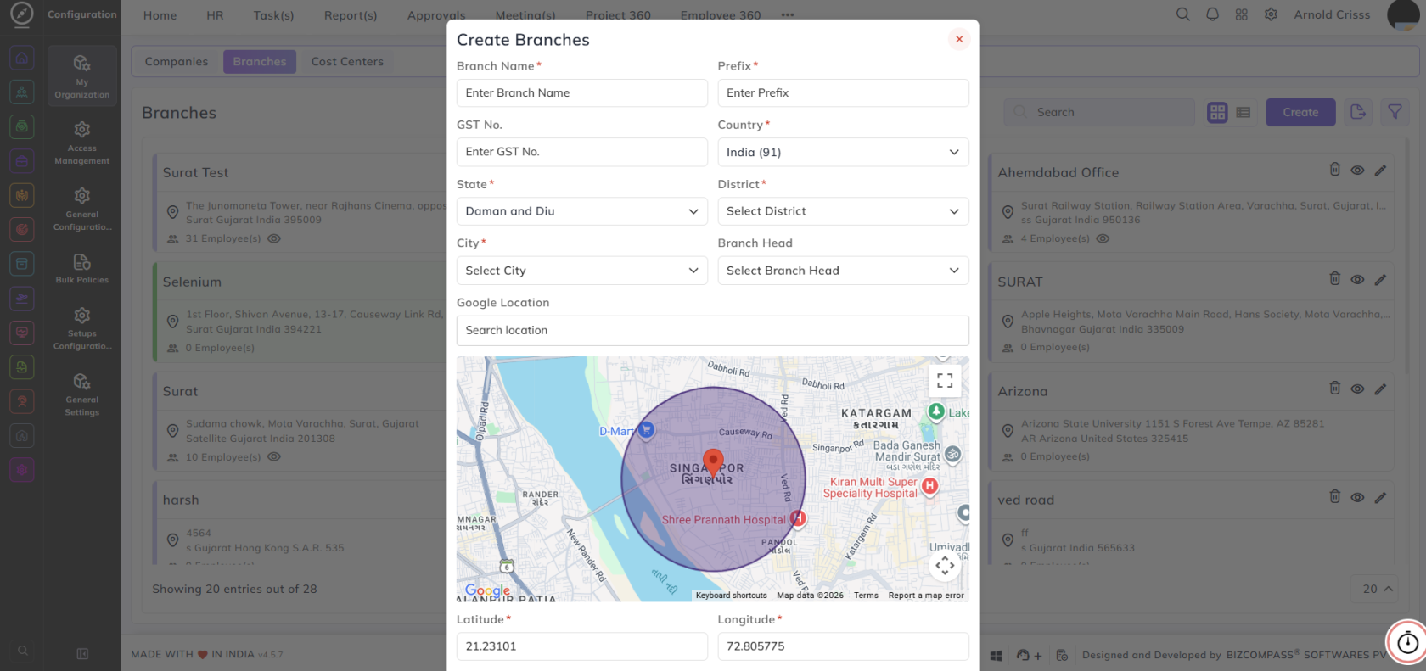Open the map Terms link
The height and width of the screenshot is (671, 1426).
(866, 596)
